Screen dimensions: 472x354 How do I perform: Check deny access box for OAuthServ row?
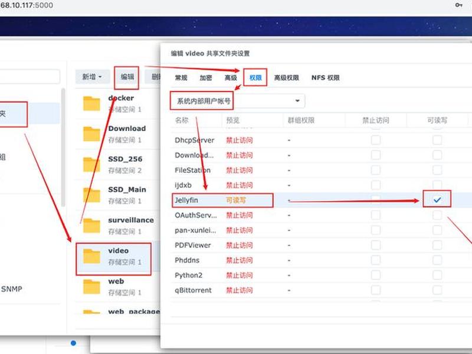click(376, 215)
